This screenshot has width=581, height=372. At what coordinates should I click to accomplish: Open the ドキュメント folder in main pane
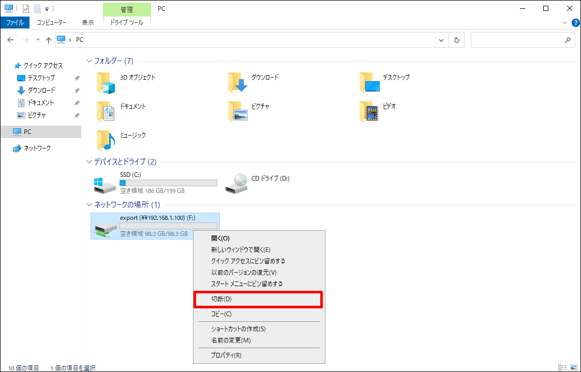click(106, 112)
